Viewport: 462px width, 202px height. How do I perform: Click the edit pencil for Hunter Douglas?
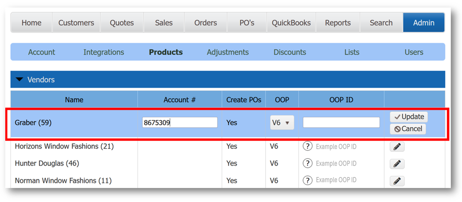397,164
